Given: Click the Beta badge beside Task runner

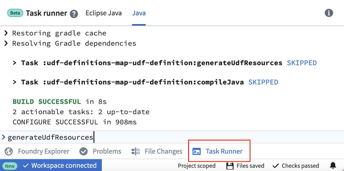Looking at the screenshot, I should [x=15, y=13].
